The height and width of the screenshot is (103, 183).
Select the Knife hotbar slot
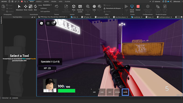click(x=102, y=92)
